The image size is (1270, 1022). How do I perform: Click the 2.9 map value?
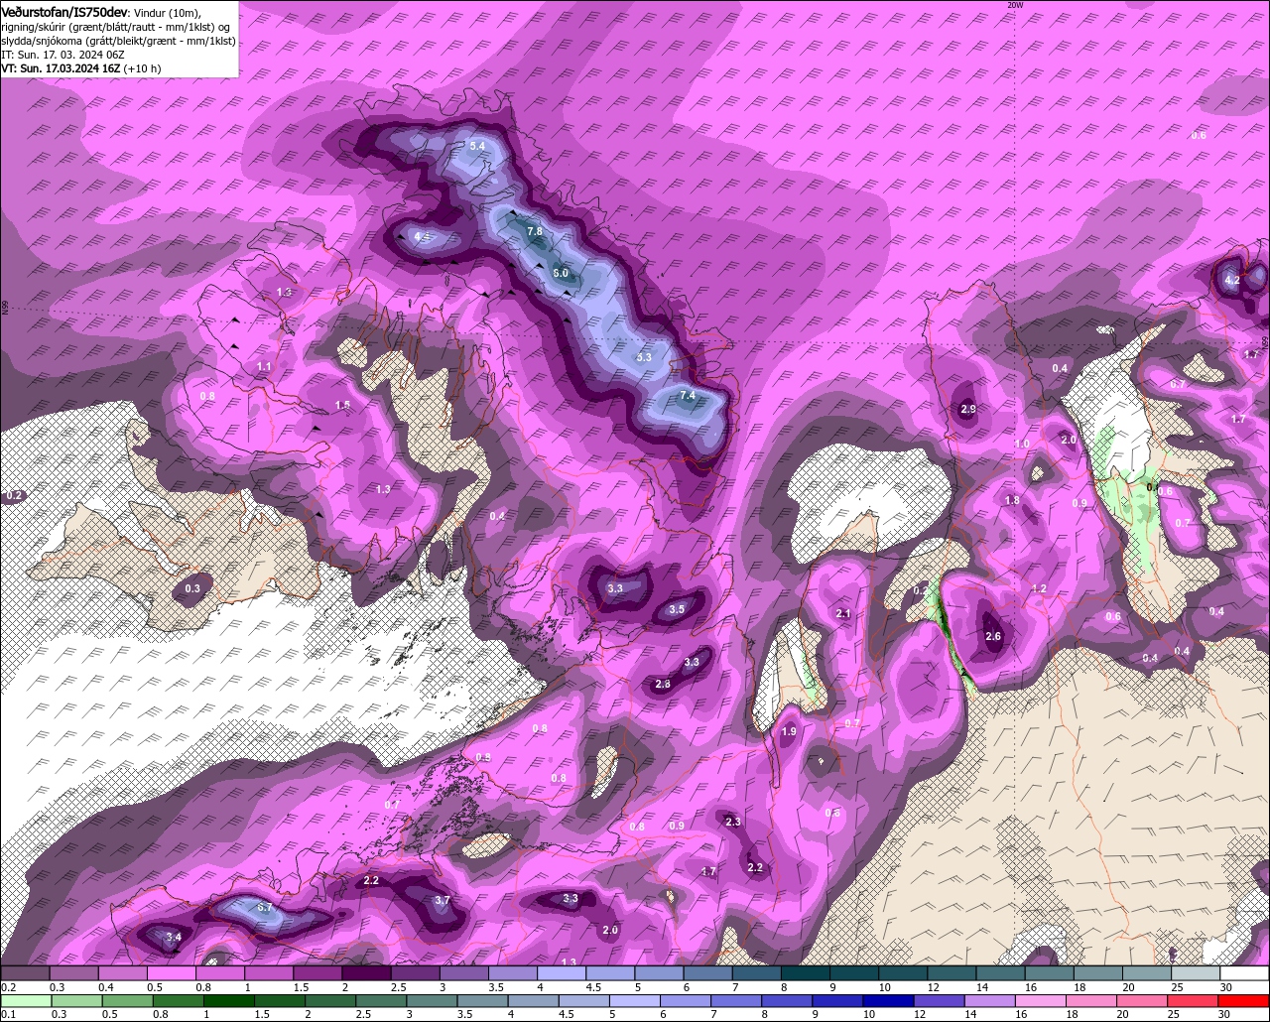click(969, 409)
